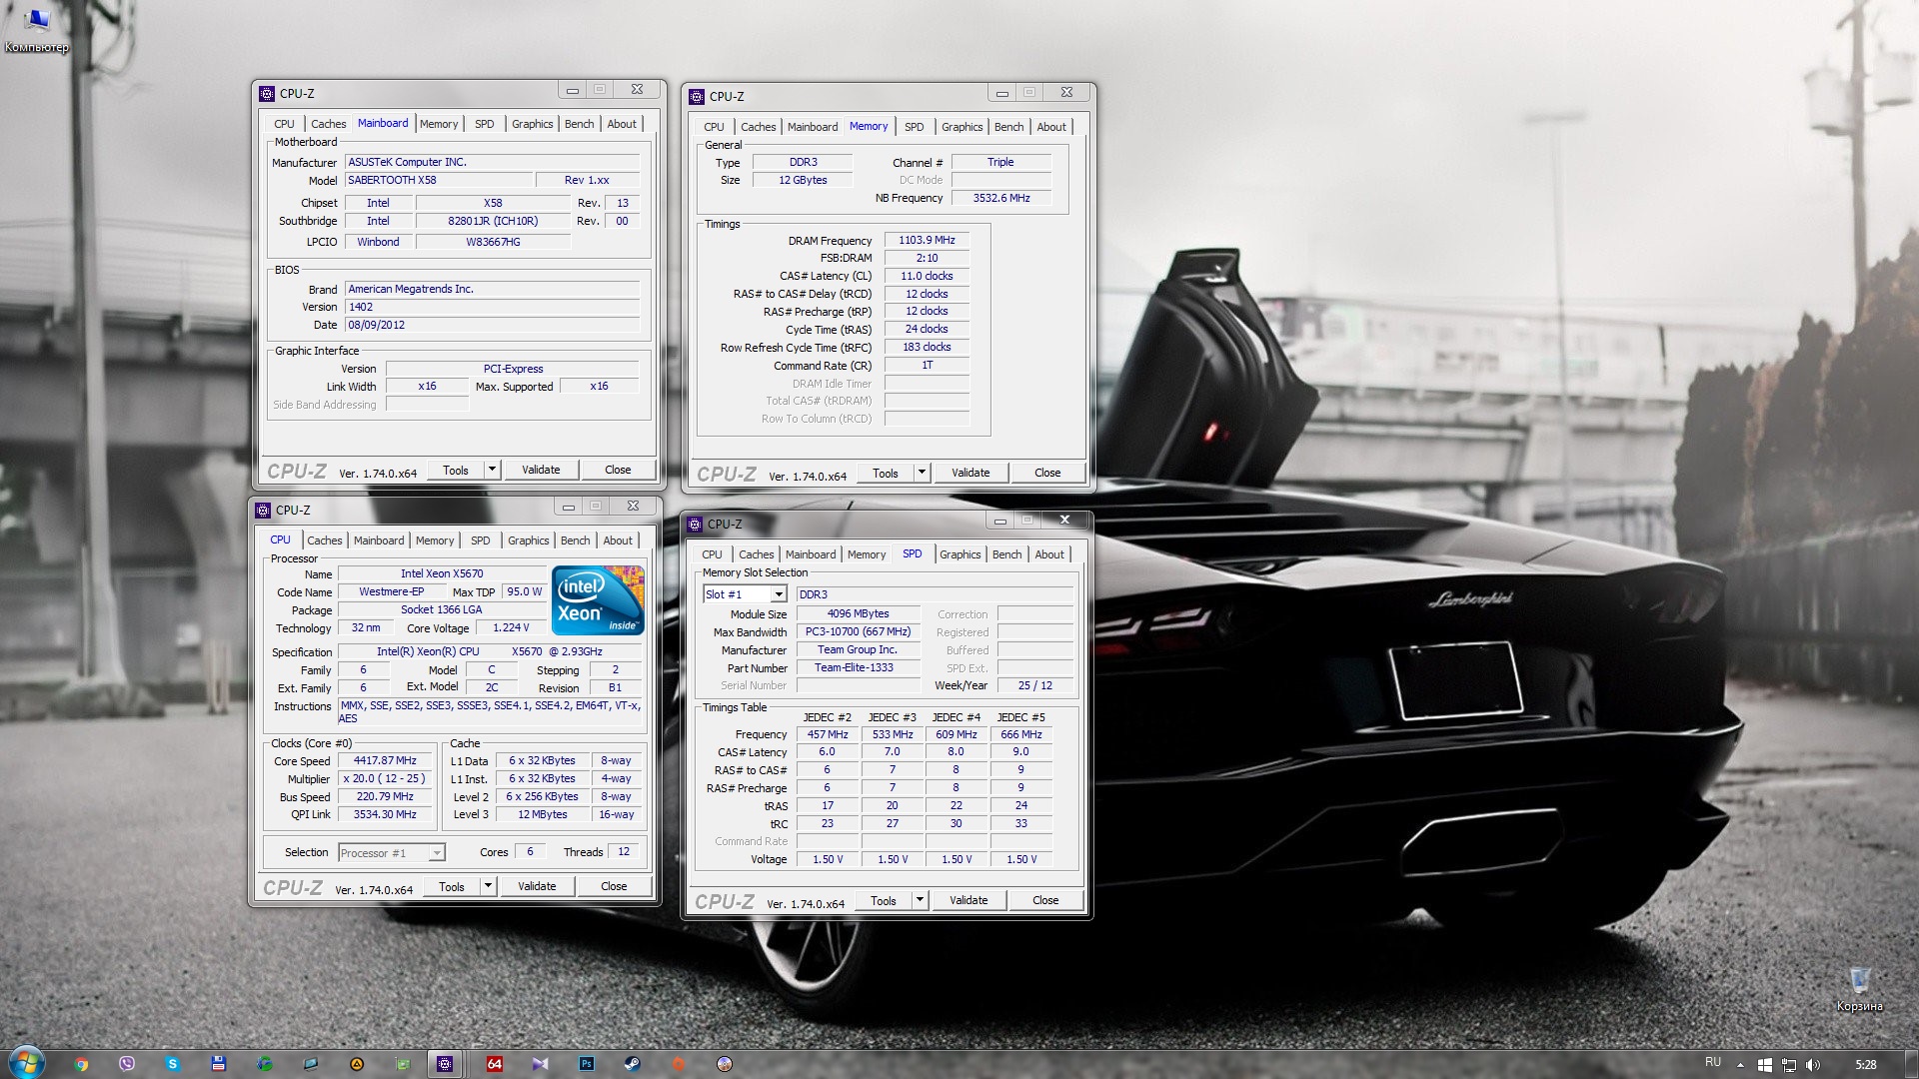This screenshot has width=1919, height=1079.
Task: Switch to the Caches tab in the CPU window
Action: [324, 540]
